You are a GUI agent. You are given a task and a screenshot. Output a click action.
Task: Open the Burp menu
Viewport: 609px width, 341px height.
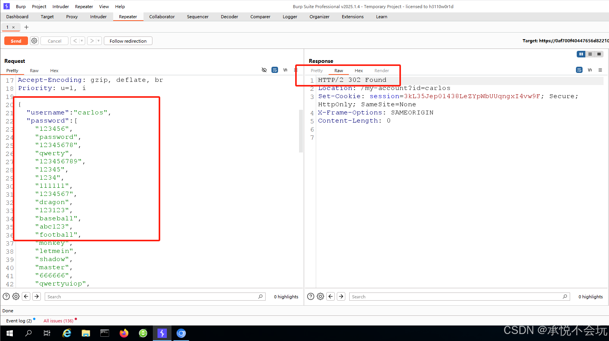[21, 7]
